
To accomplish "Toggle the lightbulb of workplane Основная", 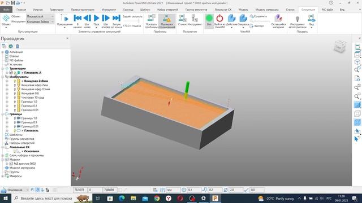I will point(15,152).
